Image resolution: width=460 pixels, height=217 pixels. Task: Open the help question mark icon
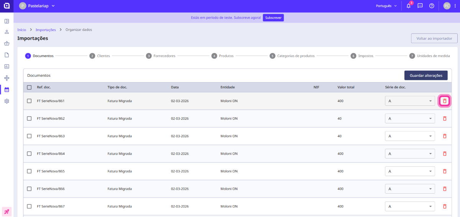click(x=432, y=6)
